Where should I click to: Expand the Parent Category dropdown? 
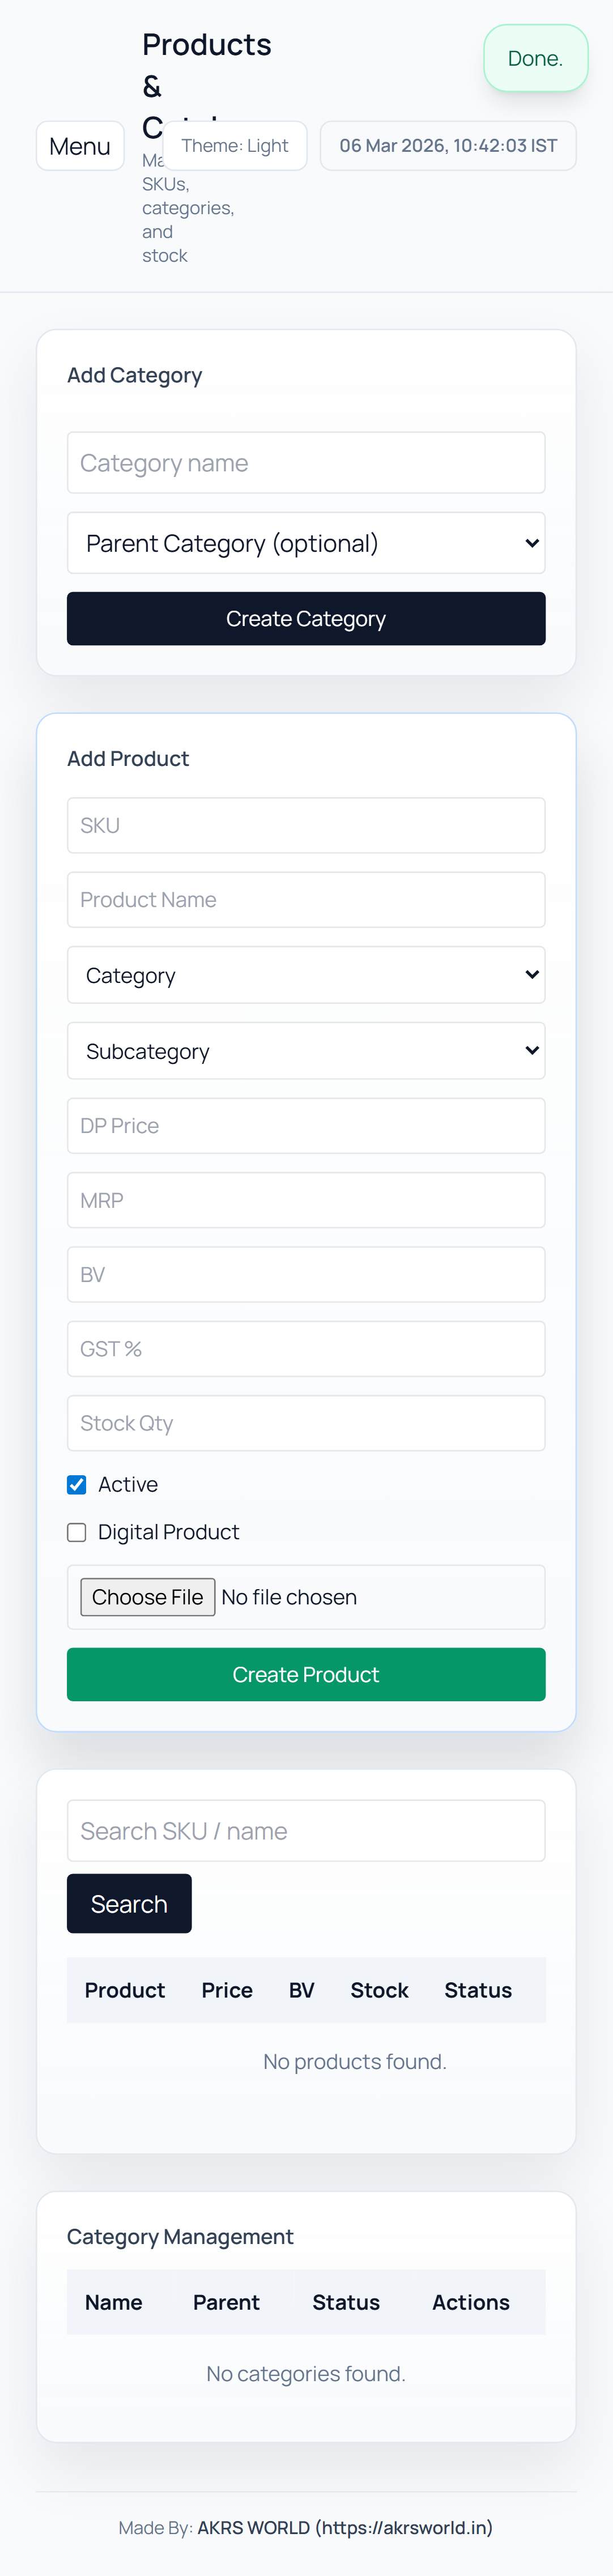point(306,543)
